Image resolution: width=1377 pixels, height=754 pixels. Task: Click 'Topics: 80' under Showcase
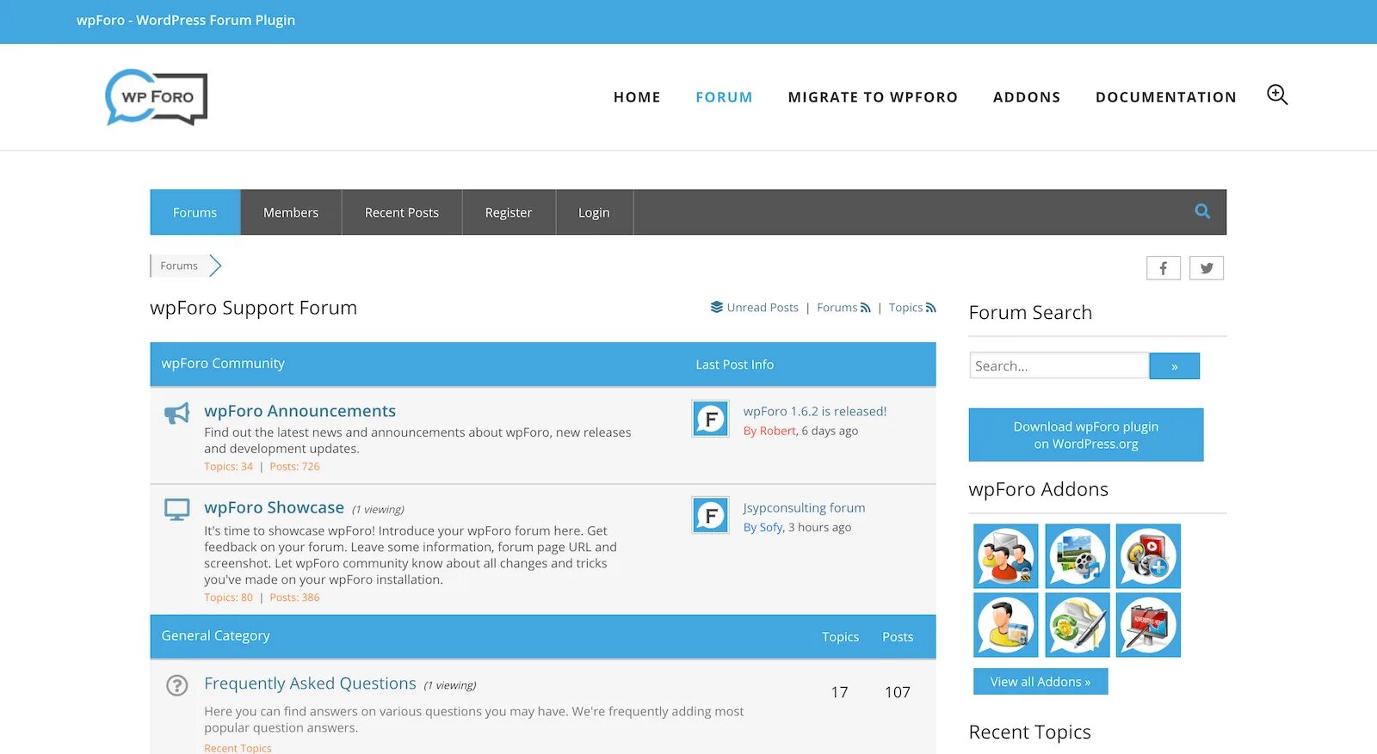(228, 598)
